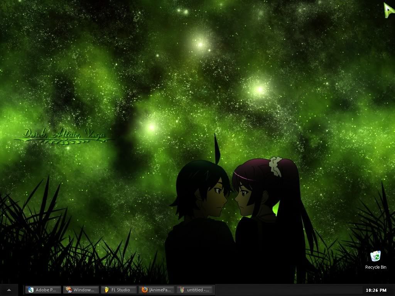Select the Recycle Bin label text

(375, 267)
